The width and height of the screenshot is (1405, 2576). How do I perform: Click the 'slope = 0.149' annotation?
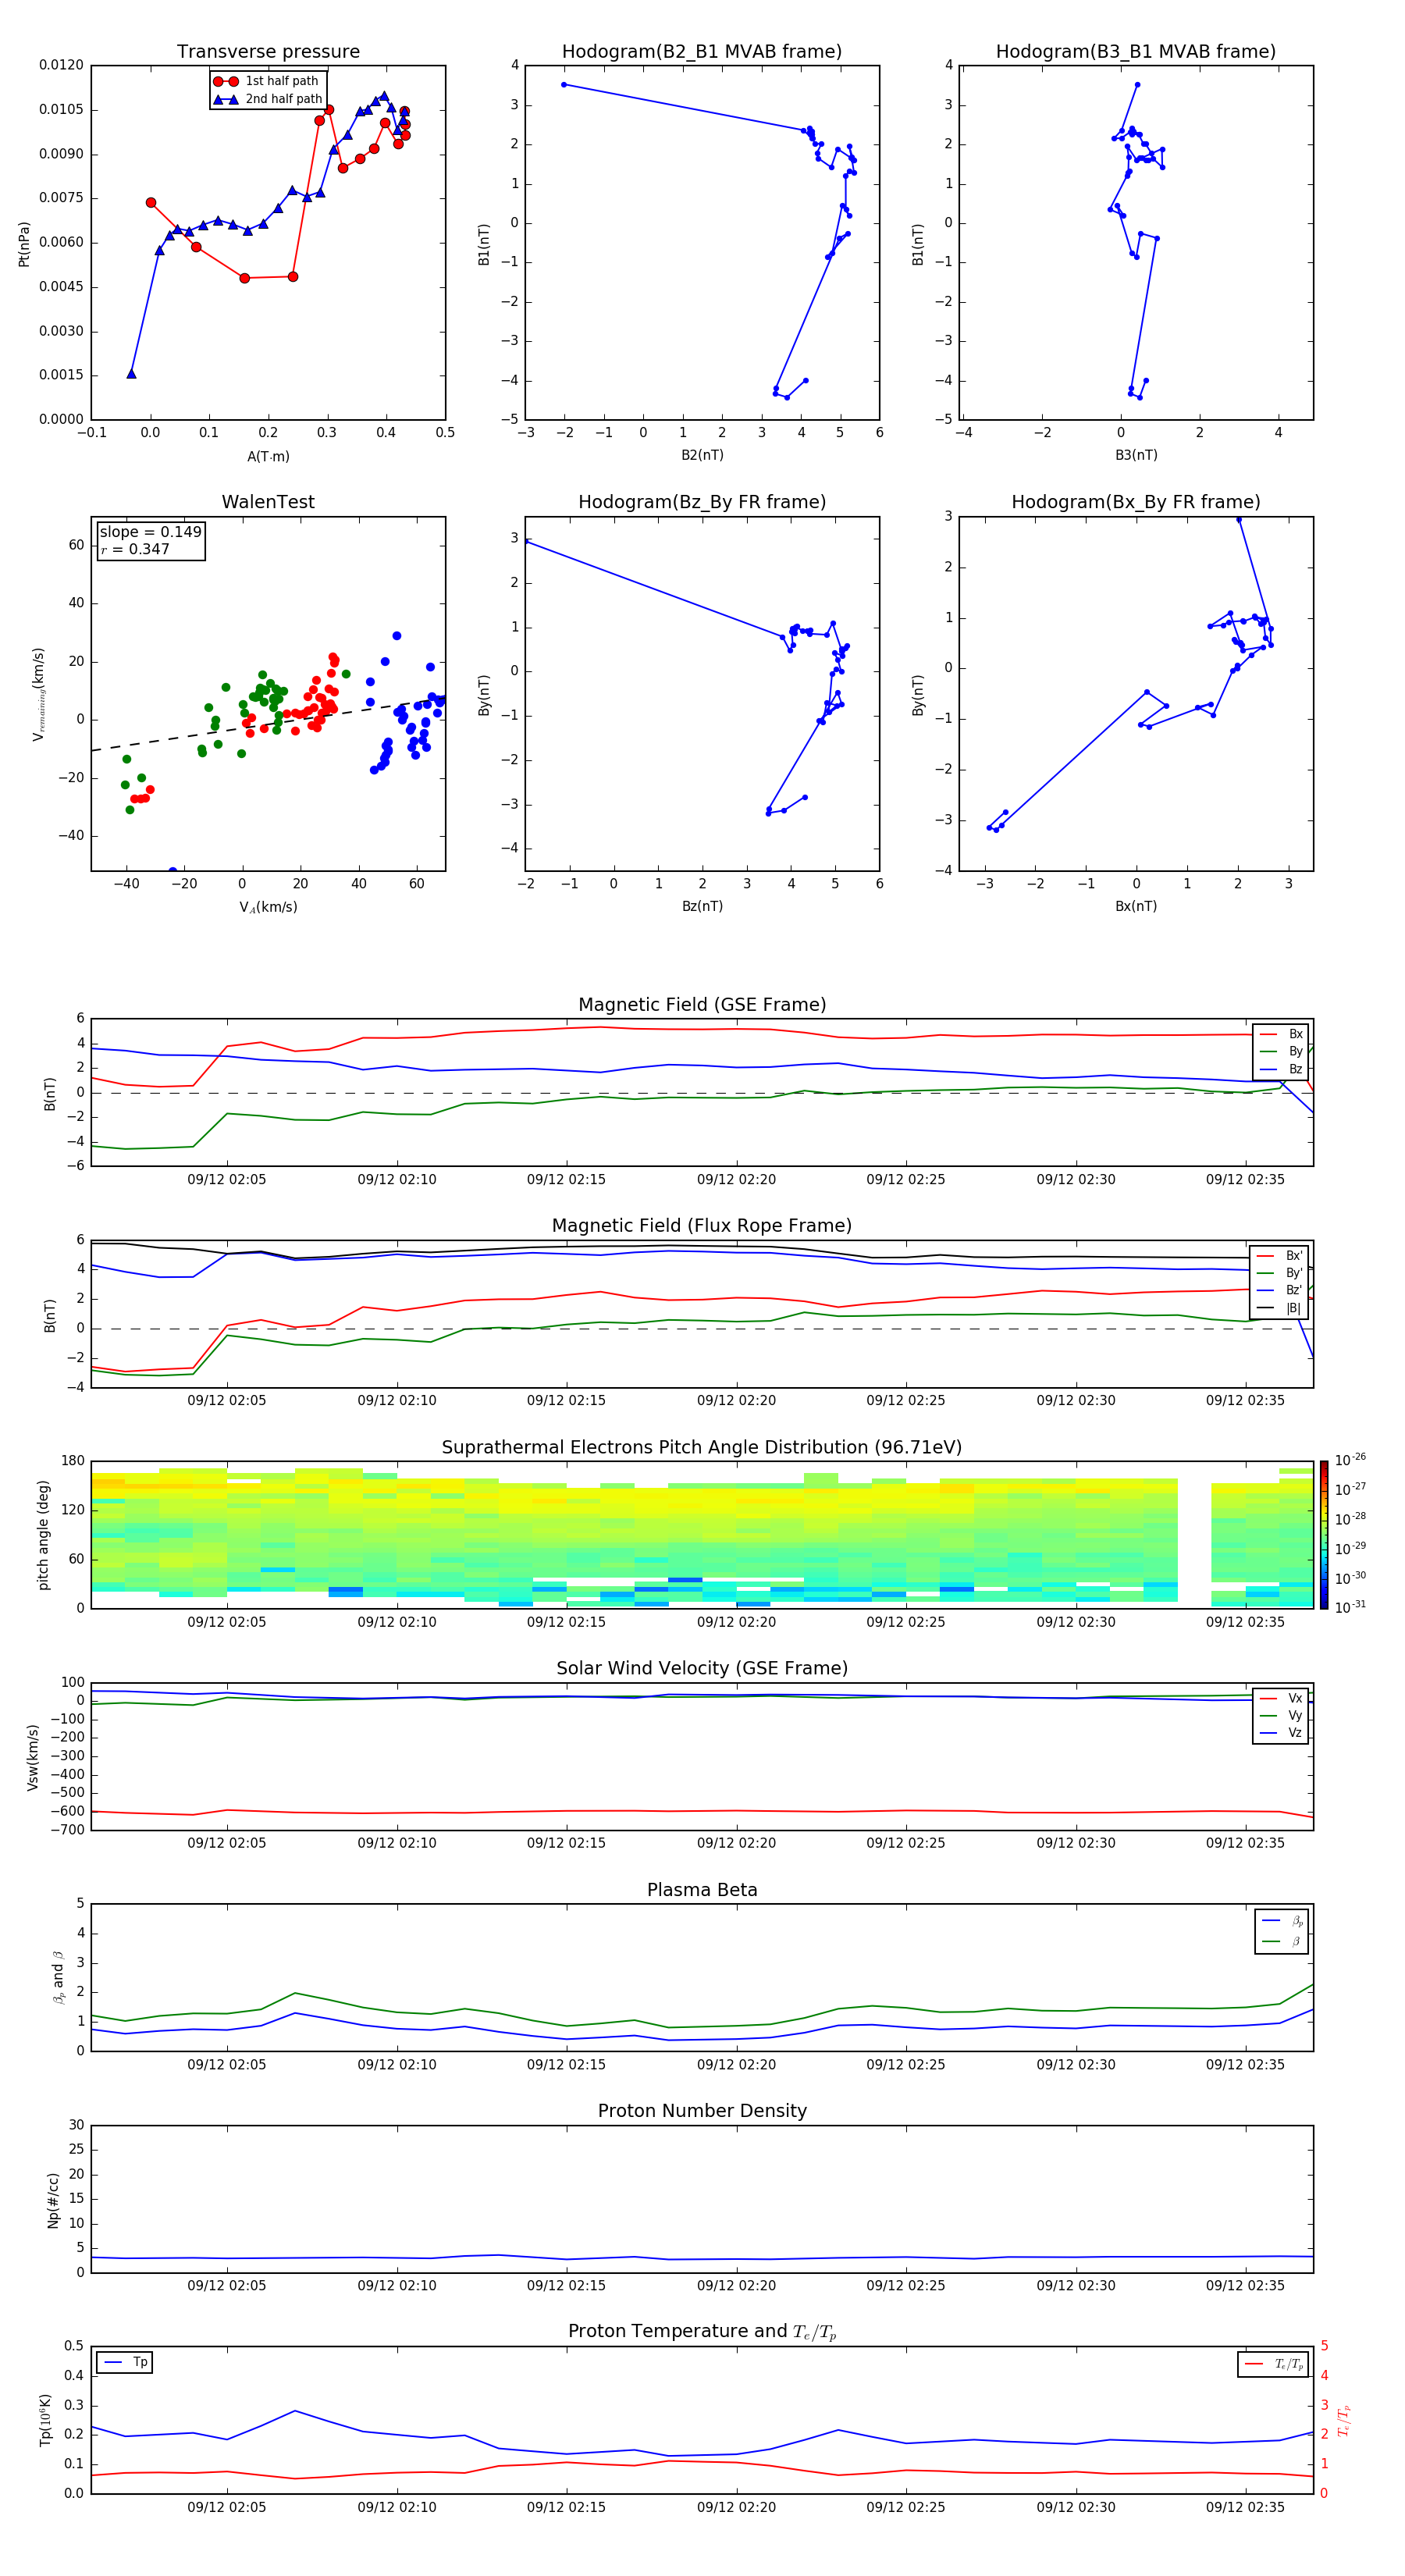(150, 532)
